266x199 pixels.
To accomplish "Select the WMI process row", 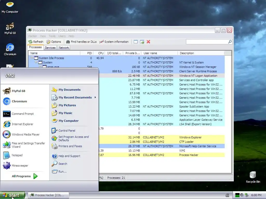I will tap(162, 151).
